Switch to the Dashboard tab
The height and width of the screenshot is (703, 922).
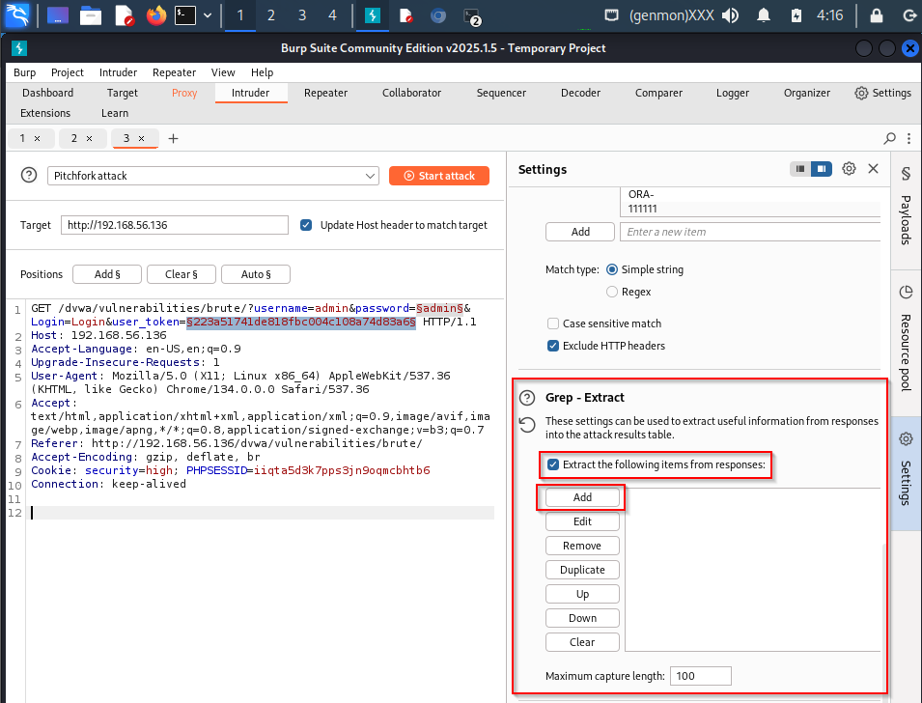click(x=47, y=93)
